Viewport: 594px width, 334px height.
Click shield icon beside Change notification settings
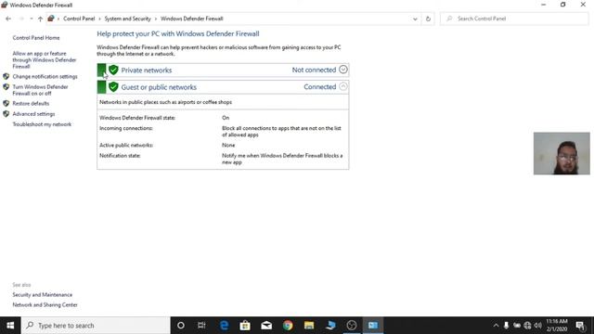(x=6, y=76)
